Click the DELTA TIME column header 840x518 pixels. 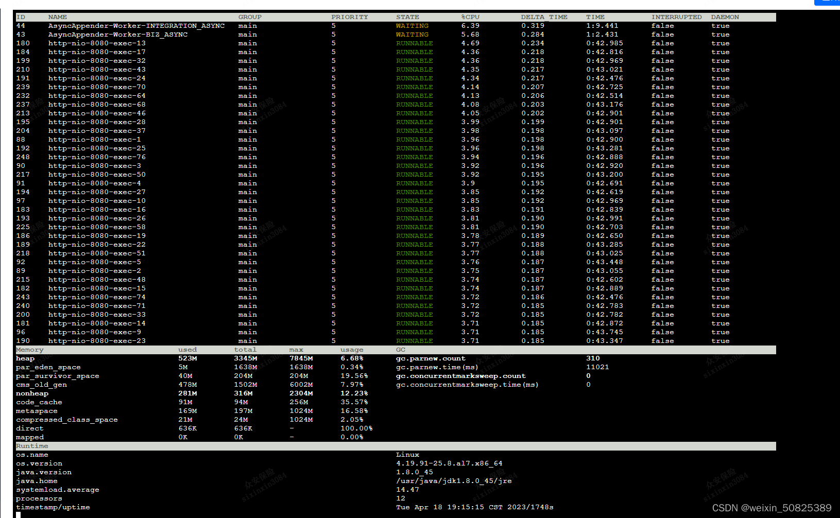point(544,17)
